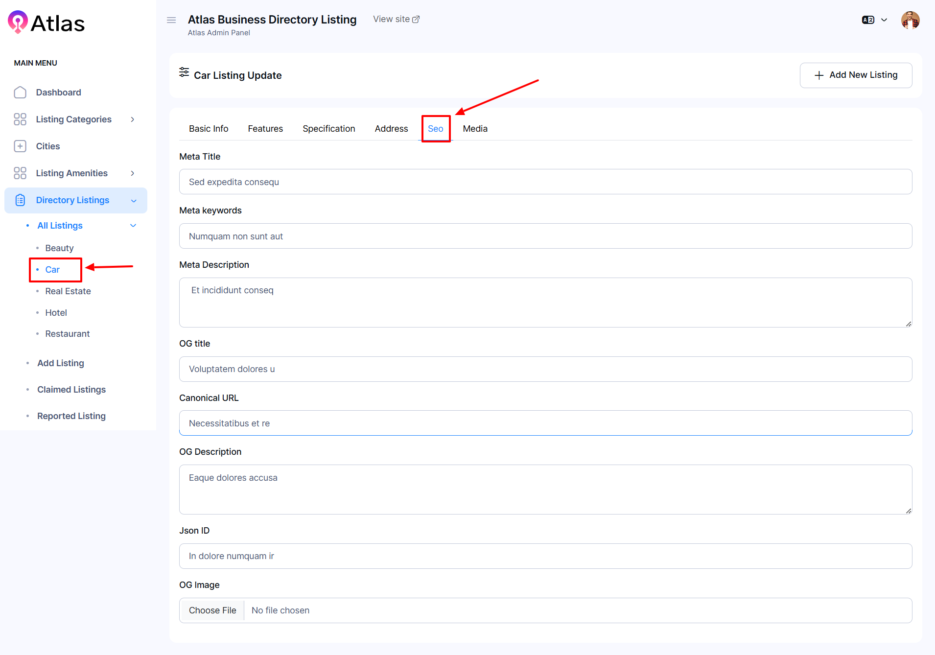
Task: Click the Directory Listings clipboard icon
Action: (20, 200)
